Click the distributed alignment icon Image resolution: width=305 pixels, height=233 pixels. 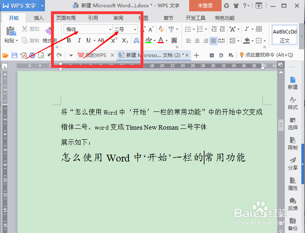pos(222,41)
